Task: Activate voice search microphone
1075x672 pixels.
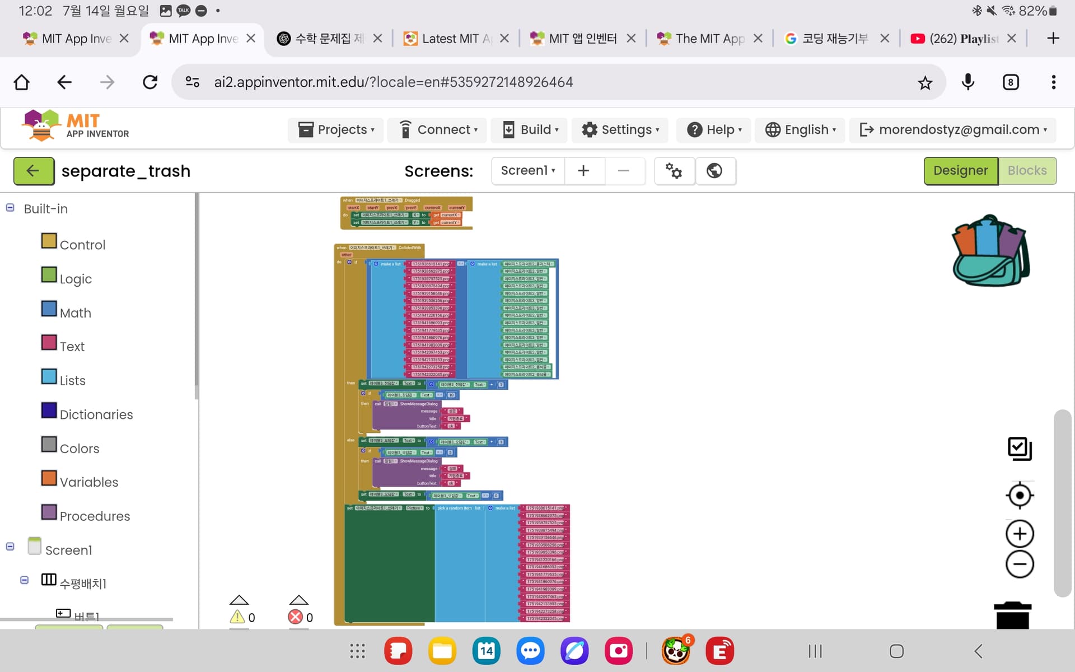Action: pos(968,82)
